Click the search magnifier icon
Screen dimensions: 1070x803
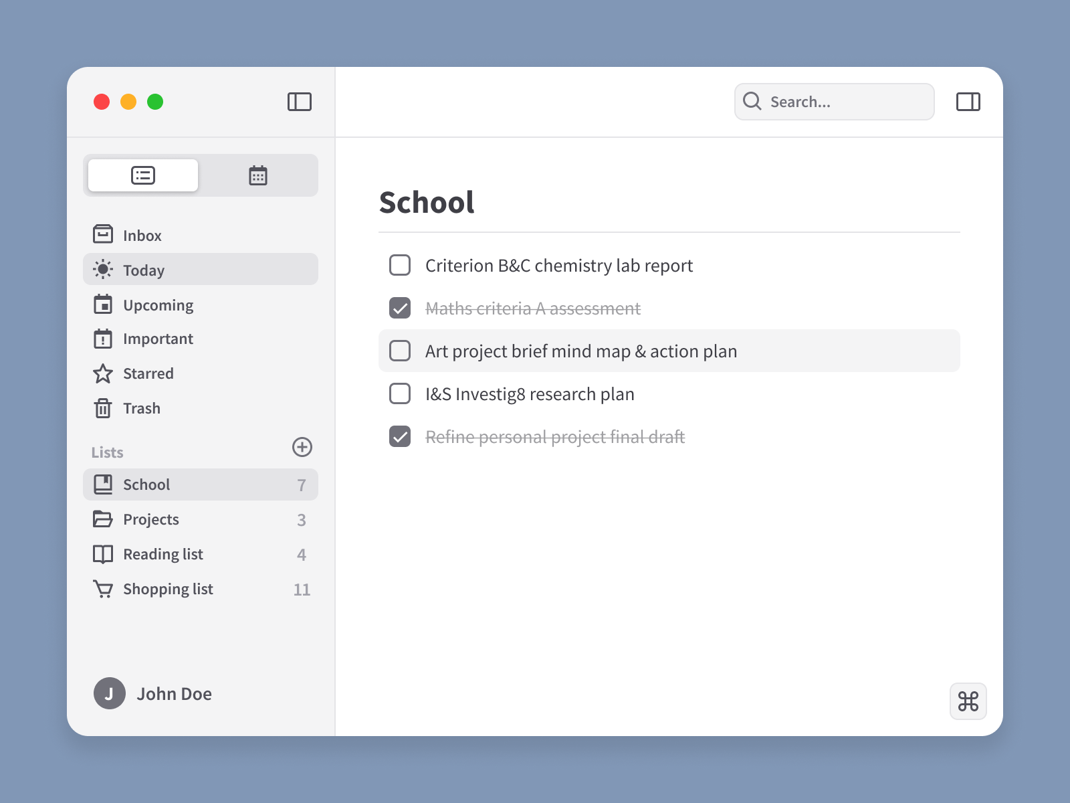(x=752, y=101)
